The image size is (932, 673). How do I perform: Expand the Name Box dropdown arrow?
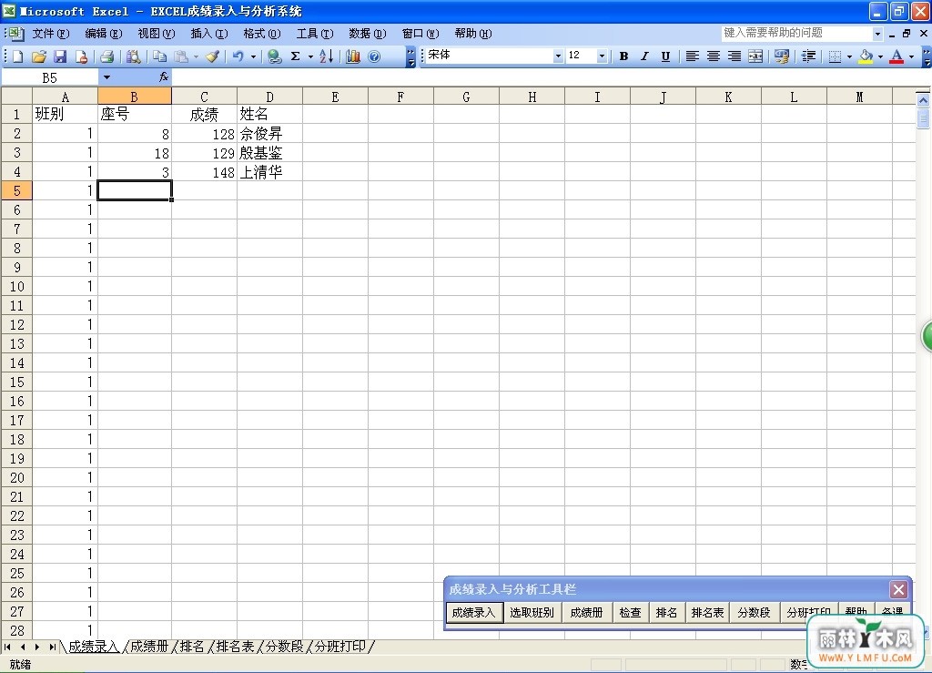106,77
